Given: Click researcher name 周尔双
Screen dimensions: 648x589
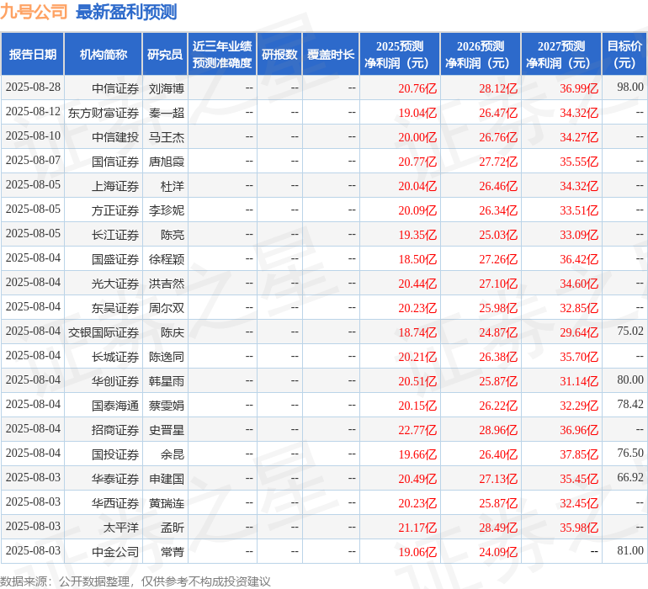Looking at the screenshot, I should point(166,308).
